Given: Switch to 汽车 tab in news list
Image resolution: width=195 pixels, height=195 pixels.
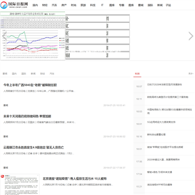Looking at the screenshot, I should tap(52, 74).
